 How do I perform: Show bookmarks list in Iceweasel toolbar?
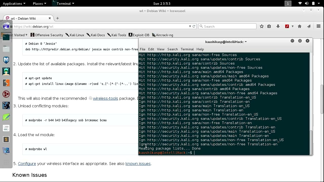coord(269,26)
